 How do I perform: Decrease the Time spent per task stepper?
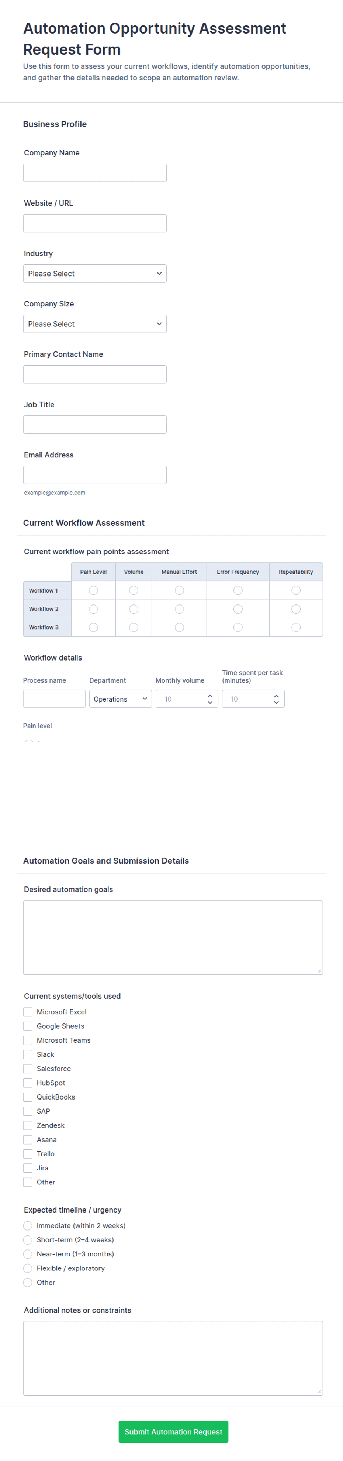[276, 703]
